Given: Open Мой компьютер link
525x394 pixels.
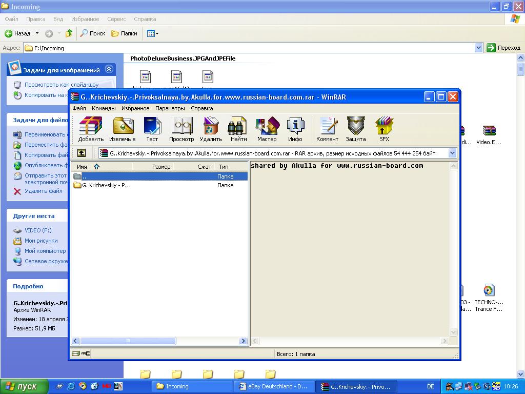Looking at the screenshot, I should pyautogui.click(x=45, y=251).
